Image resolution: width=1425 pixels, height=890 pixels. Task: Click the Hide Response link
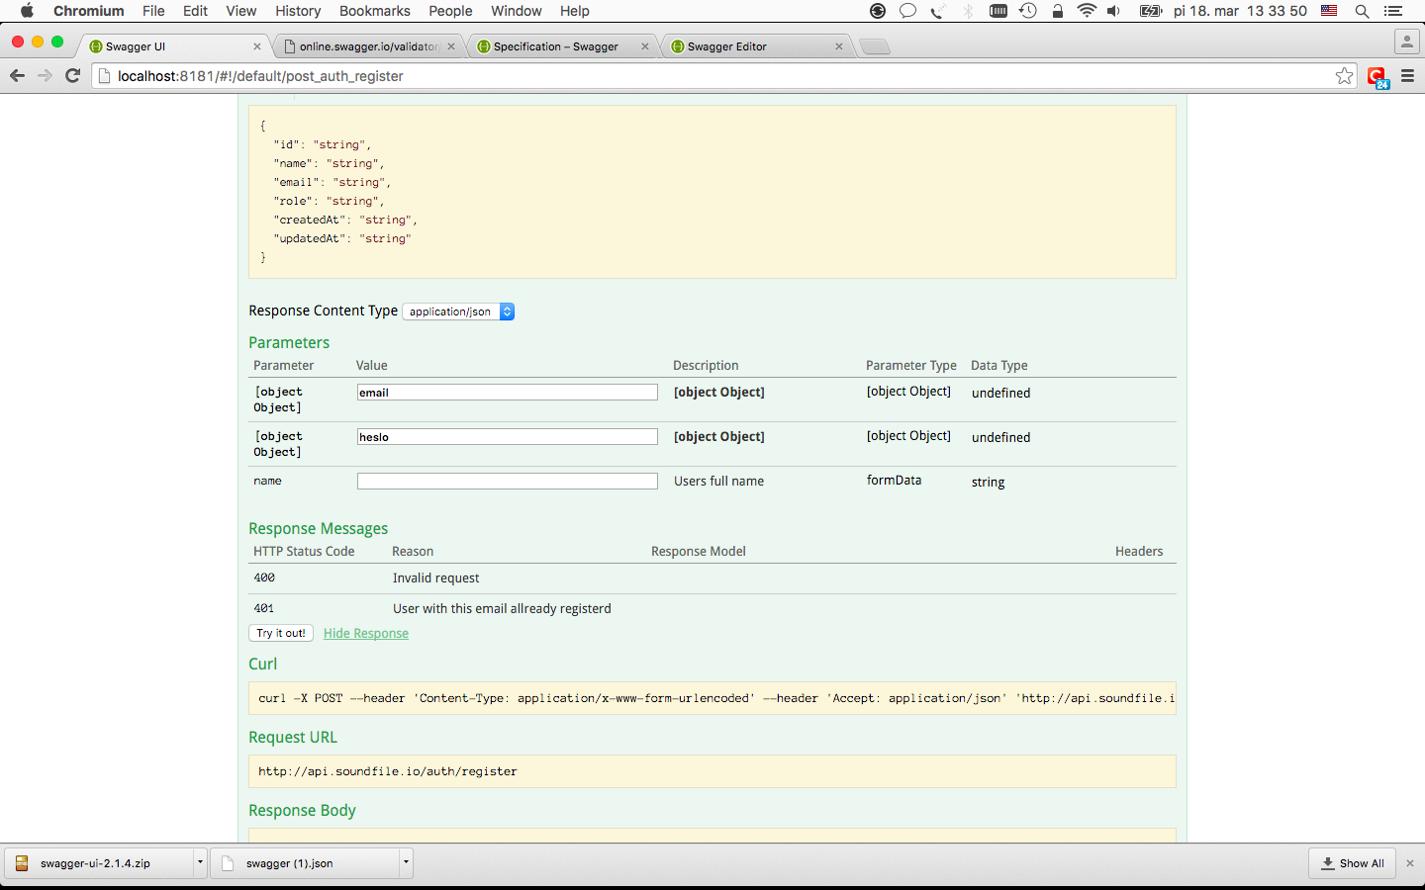[x=366, y=633]
